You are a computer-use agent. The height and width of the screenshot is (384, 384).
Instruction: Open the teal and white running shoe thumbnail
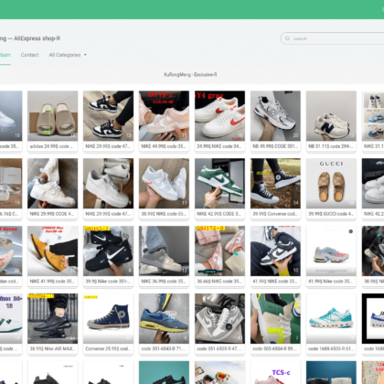point(331,318)
